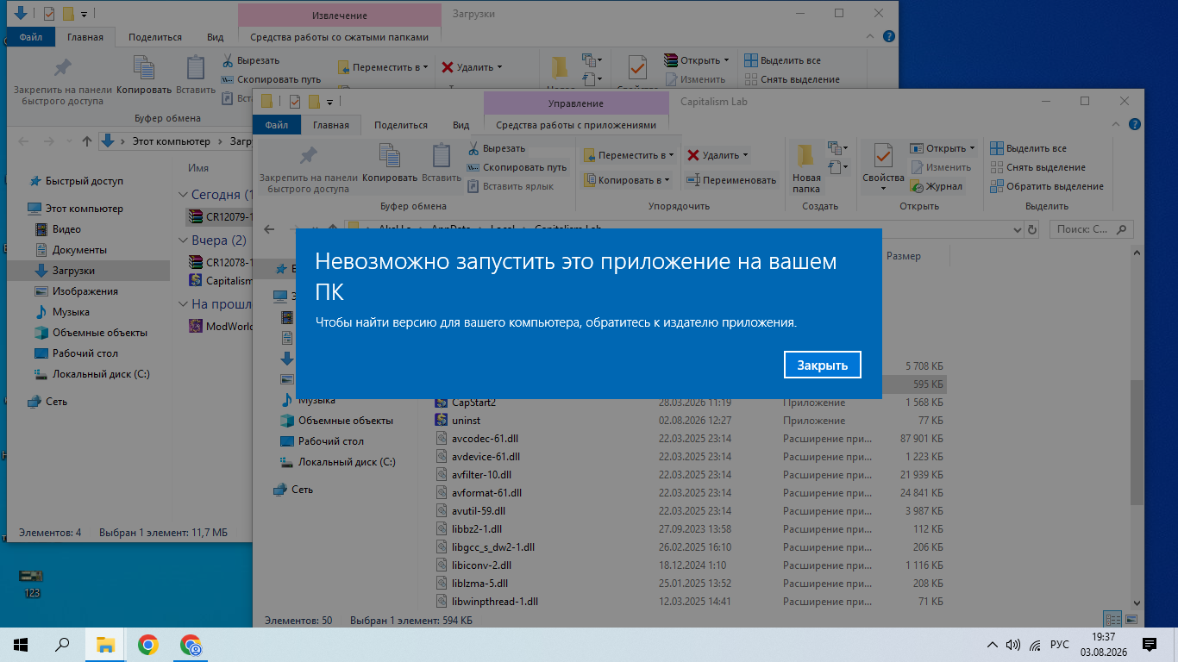Image resolution: width=1178 pixels, height=662 pixels.
Task: Open notification center in taskbar
Action: (x=1150, y=644)
